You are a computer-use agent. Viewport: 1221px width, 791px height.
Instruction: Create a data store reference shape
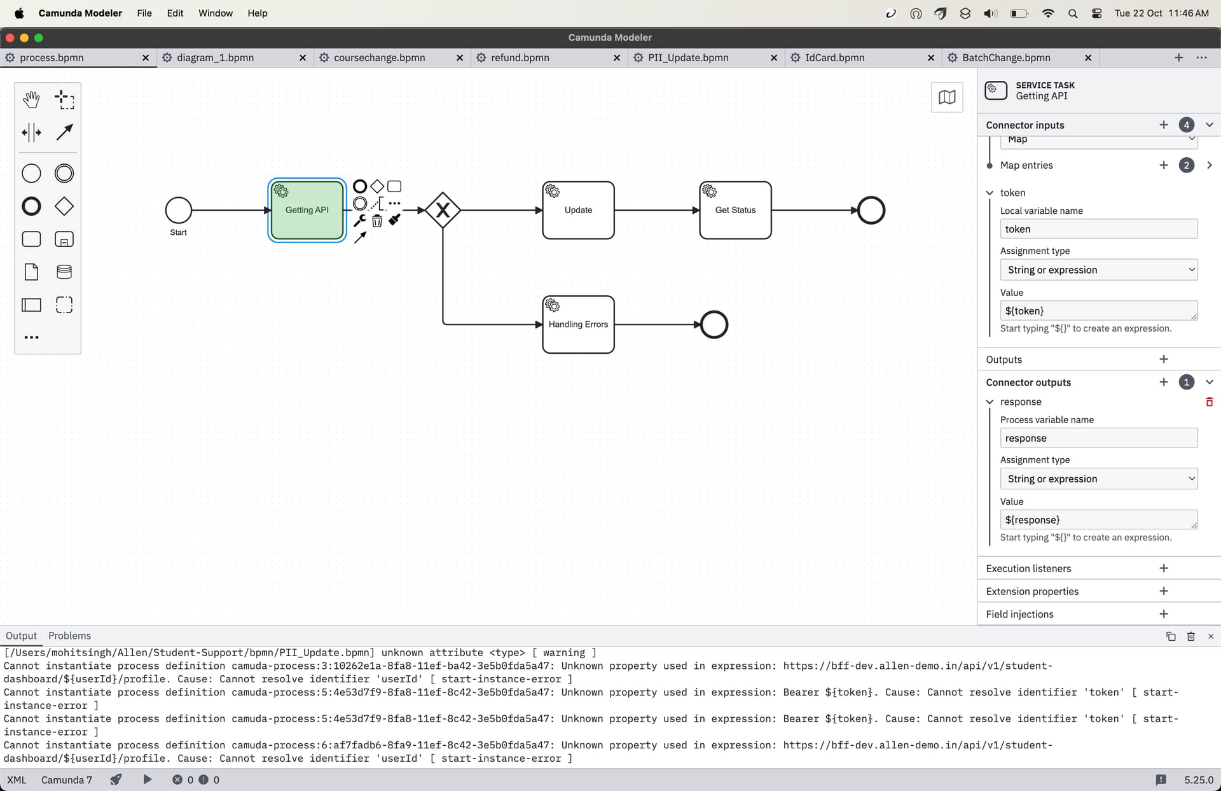(x=64, y=272)
